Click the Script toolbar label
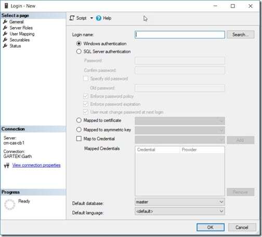Viewport: 262px width, 237px height. point(81,18)
